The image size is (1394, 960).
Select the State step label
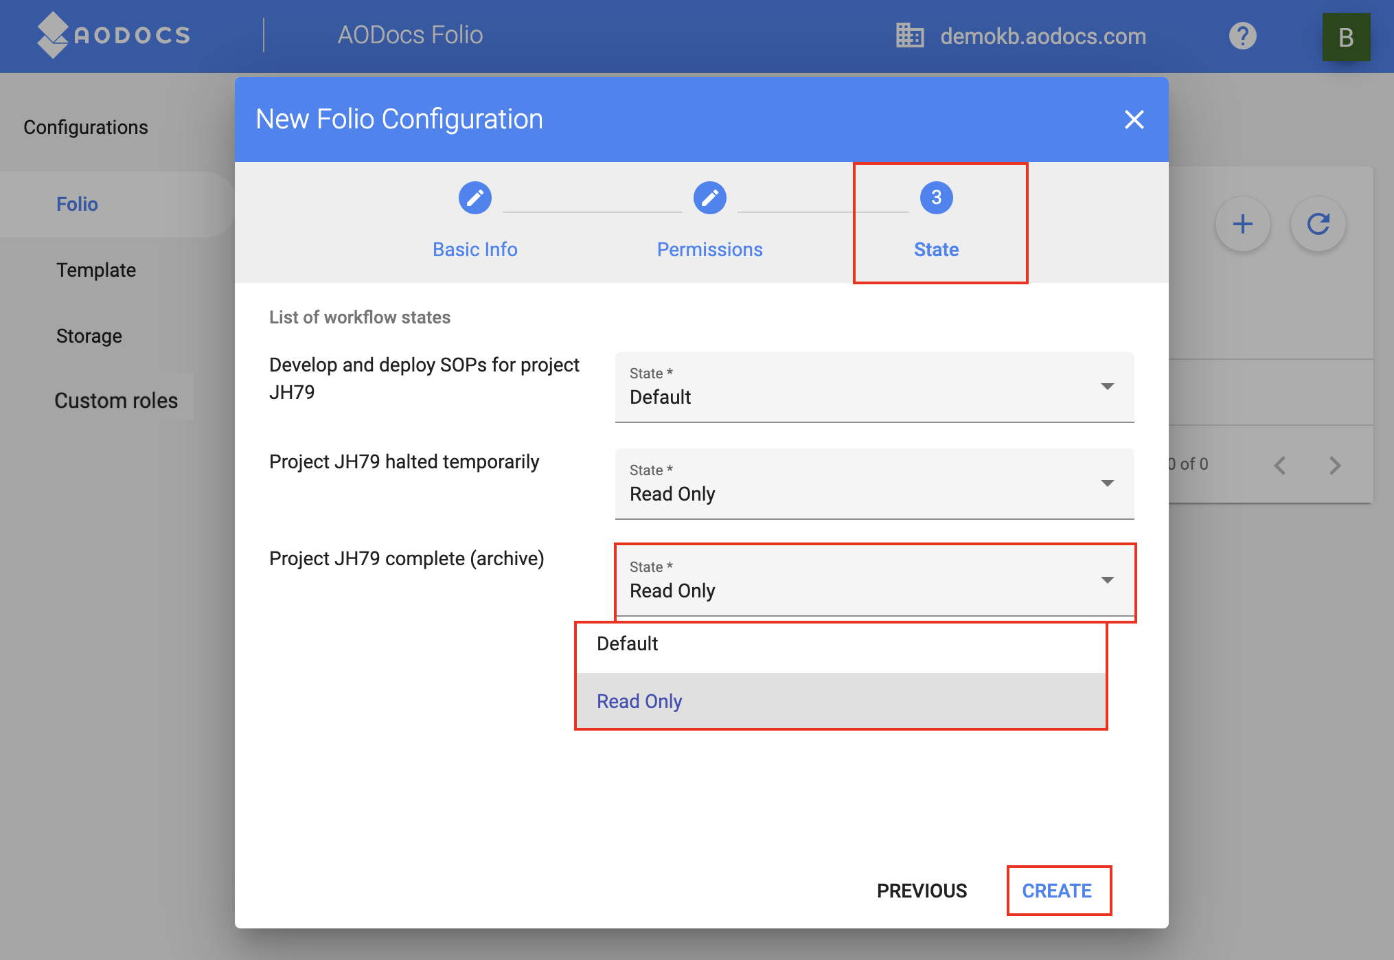[936, 249]
